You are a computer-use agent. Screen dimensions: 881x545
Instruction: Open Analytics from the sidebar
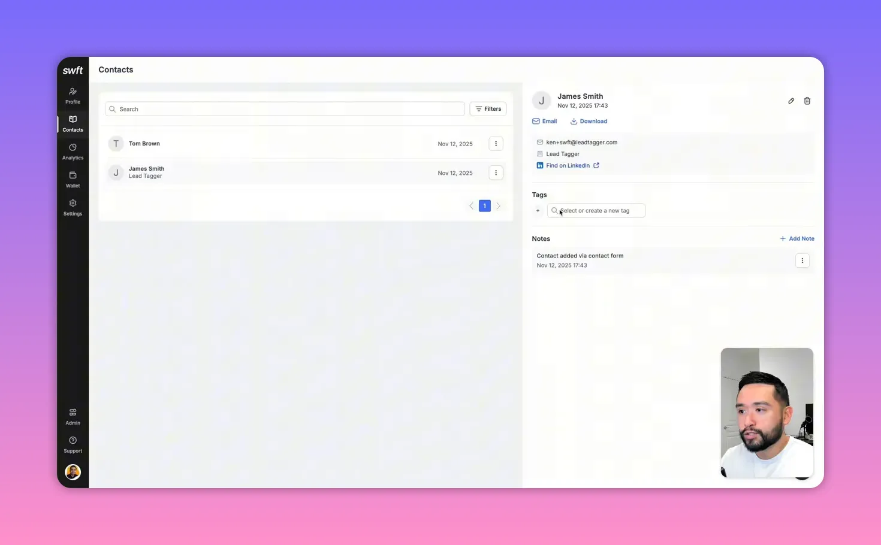click(x=73, y=152)
